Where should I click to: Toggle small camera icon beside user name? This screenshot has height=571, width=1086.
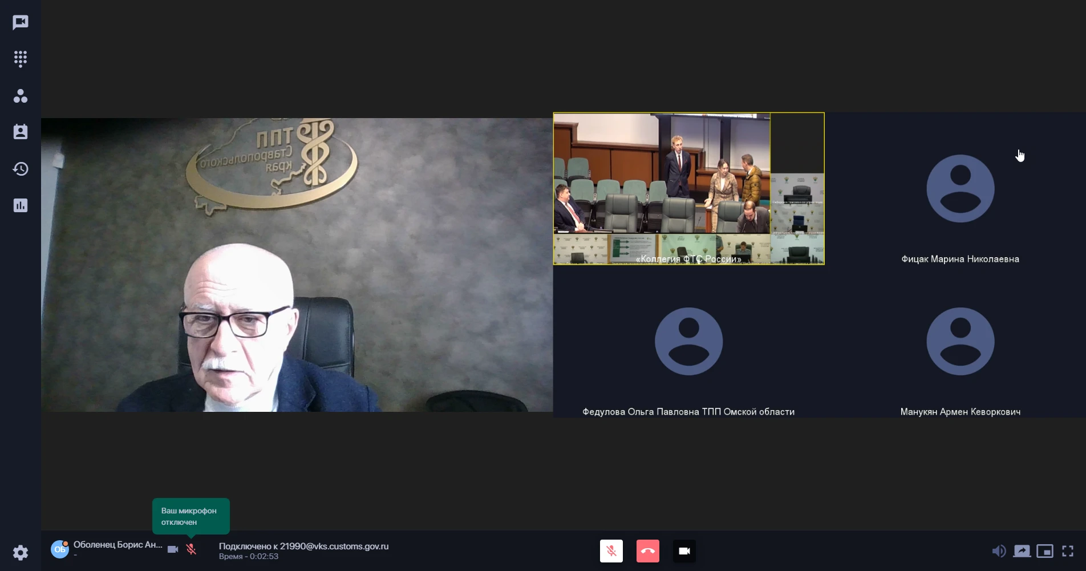tap(173, 549)
